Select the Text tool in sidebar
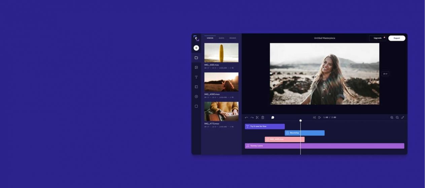The height and width of the screenshot is (188, 425). [196, 77]
